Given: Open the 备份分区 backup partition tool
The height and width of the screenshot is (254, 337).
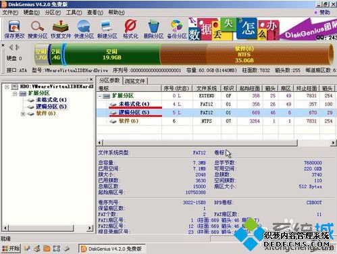Looking at the screenshot, I should tap(177, 29).
